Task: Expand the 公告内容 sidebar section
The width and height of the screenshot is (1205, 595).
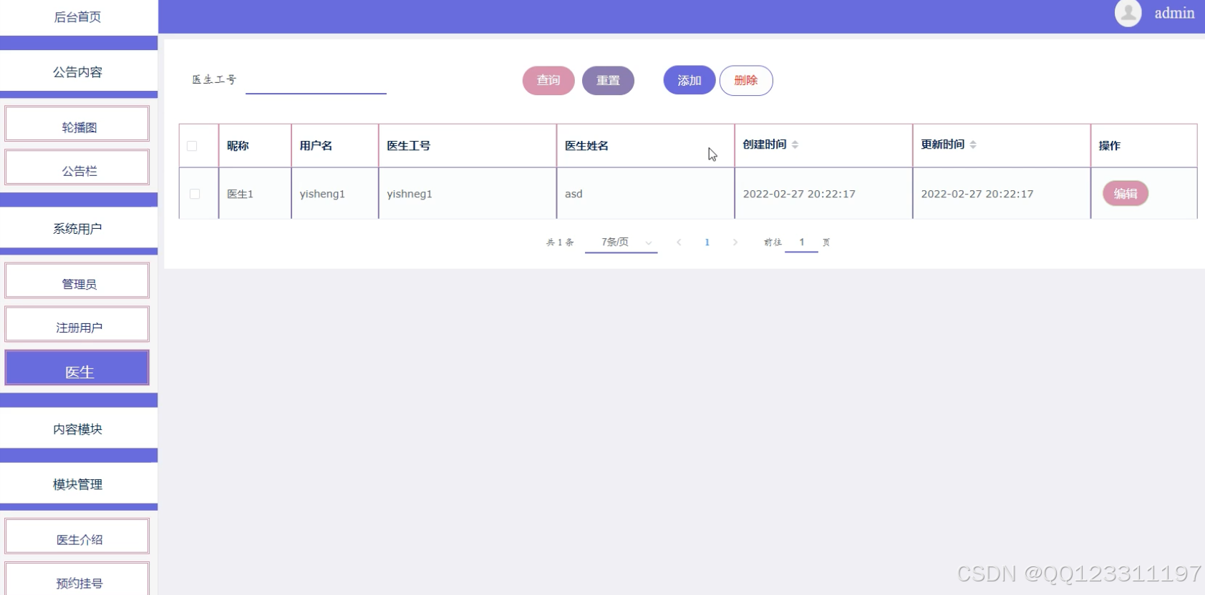Action: coord(77,72)
